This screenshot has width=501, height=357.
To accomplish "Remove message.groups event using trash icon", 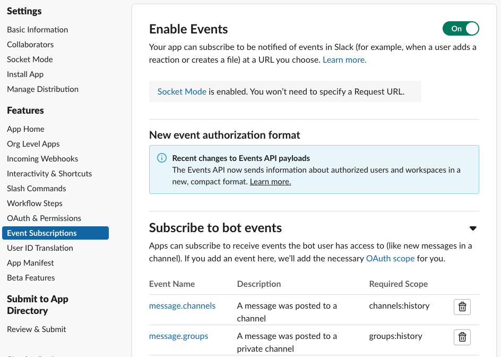I will pos(462,337).
